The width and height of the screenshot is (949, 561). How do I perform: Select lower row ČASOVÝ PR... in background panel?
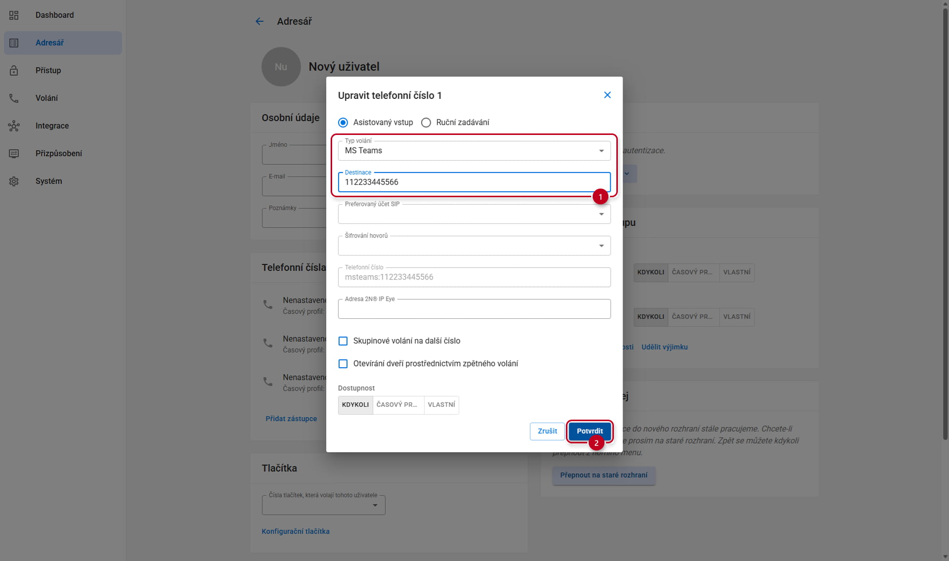pyautogui.click(x=693, y=317)
